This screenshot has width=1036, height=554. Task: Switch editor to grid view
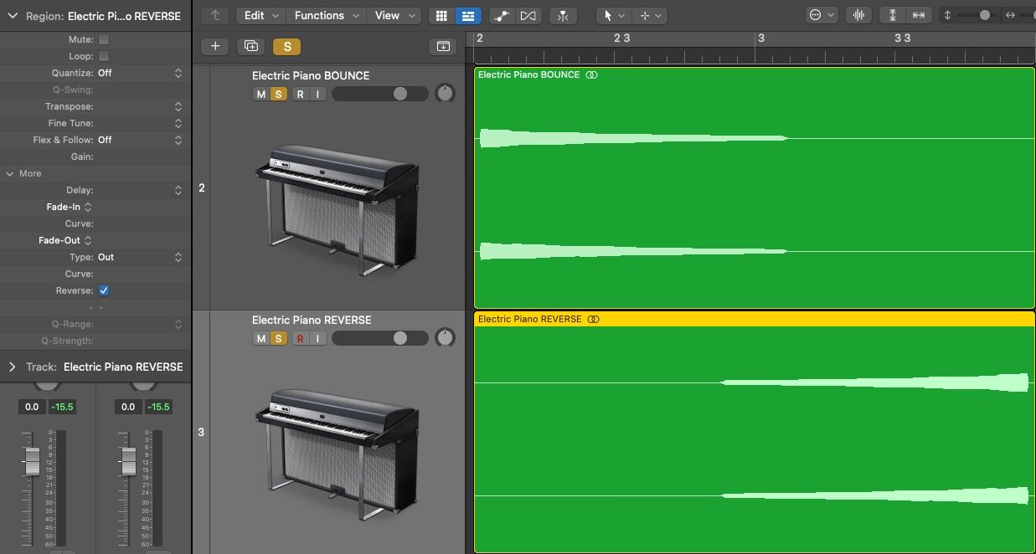[x=441, y=15]
